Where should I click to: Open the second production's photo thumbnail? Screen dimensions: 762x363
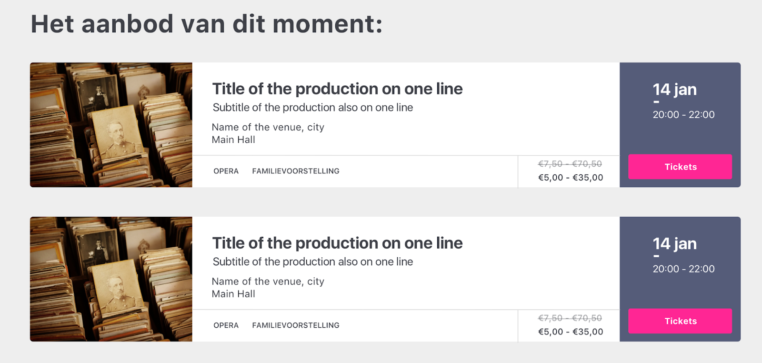pyautogui.click(x=111, y=279)
